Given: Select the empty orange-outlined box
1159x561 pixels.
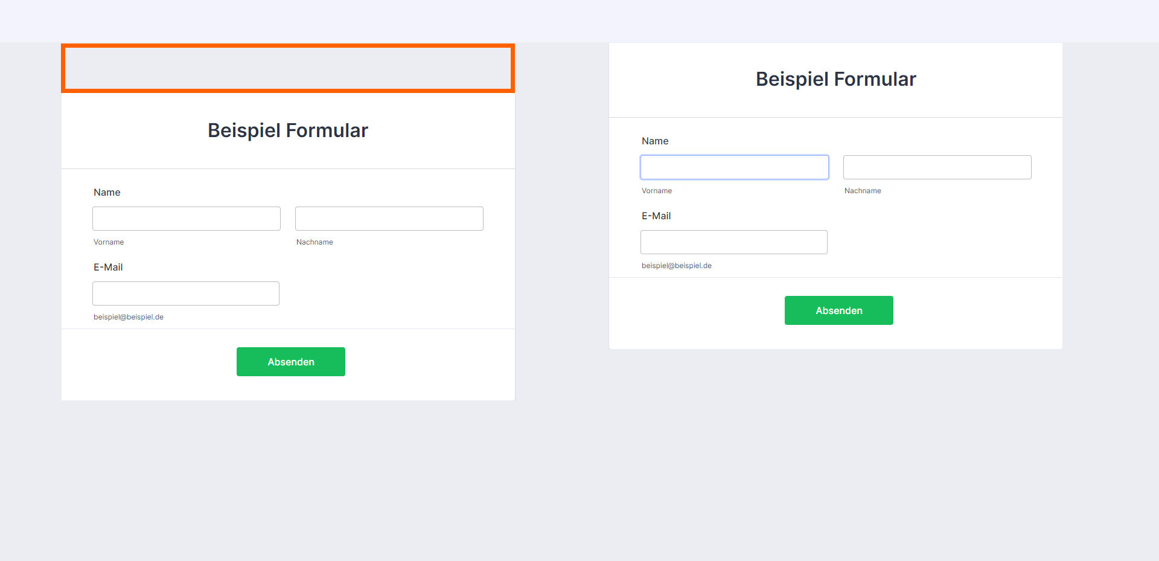Looking at the screenshot, I should (x=288, y=68).
